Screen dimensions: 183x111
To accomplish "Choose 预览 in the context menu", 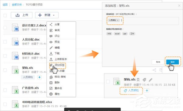I will click(61, 42).
